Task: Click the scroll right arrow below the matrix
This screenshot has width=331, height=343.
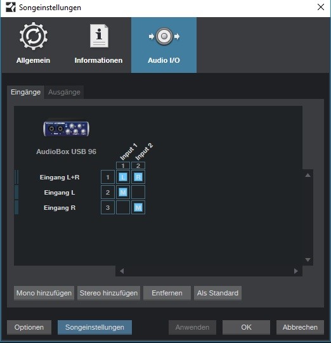Action: (x=296, y=271)
